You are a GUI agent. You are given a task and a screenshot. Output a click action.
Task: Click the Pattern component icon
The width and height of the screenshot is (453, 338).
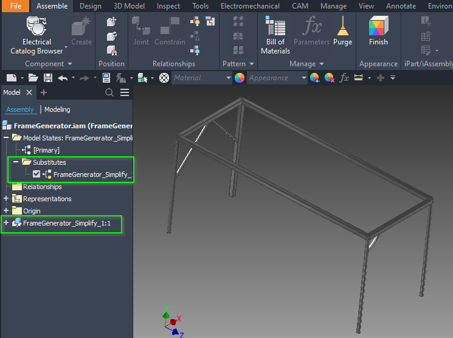tap(238, 22)
